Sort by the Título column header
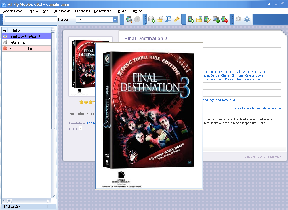 click(x=29, y=30)
